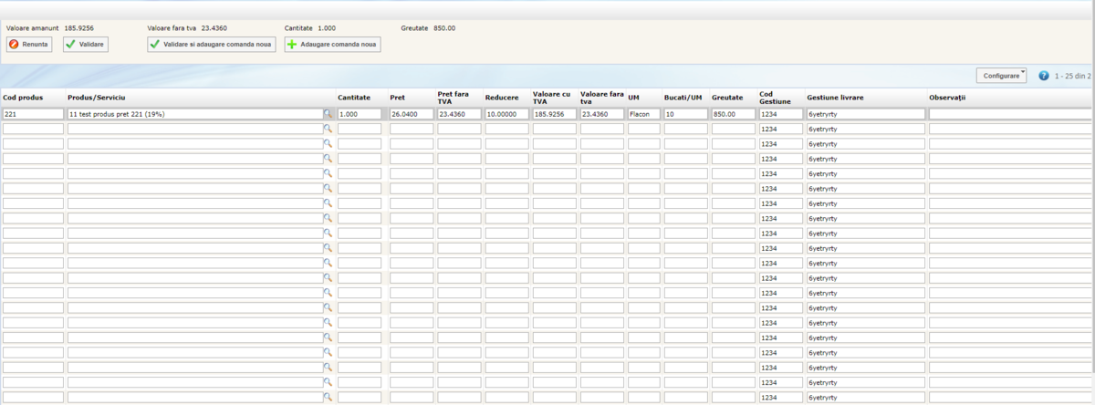The width and height of the screenshot is (1095, 405).
Task: Click Validare si adaugare comanda noua
Action: pyautogui.click(x=211, y=44)
